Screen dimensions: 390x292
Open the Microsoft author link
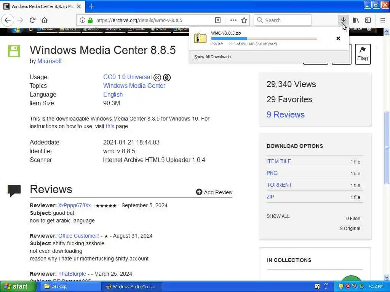click(49, 61)
